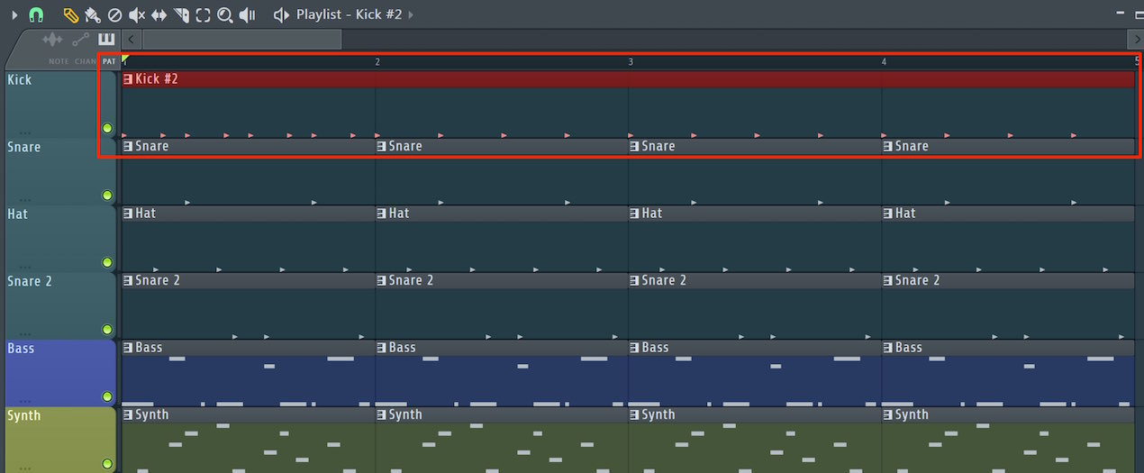Mute the Bass track LED

[107, 396]
